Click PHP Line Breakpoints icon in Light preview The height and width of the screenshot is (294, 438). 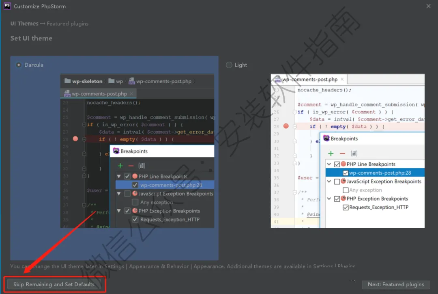(x=344, y=164)
